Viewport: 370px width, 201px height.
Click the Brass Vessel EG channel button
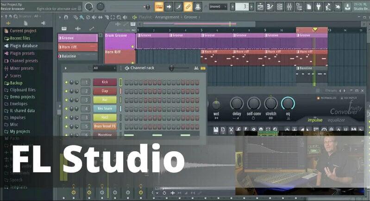tap(104, 126)
